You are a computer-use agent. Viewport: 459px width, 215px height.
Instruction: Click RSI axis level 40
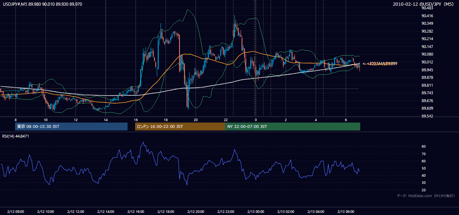point(423,175)
